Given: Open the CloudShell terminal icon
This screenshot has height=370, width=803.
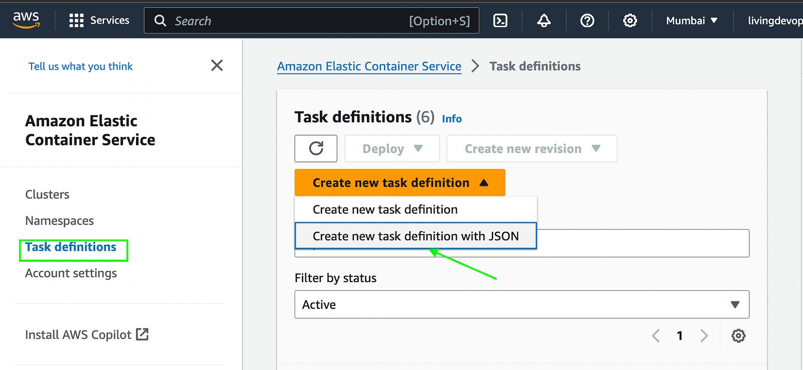Looking at the screenshot, I should (500, 21).
